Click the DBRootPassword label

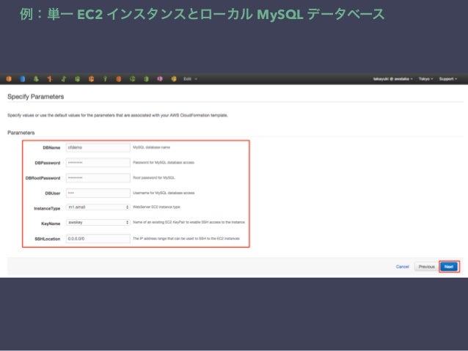43,178
